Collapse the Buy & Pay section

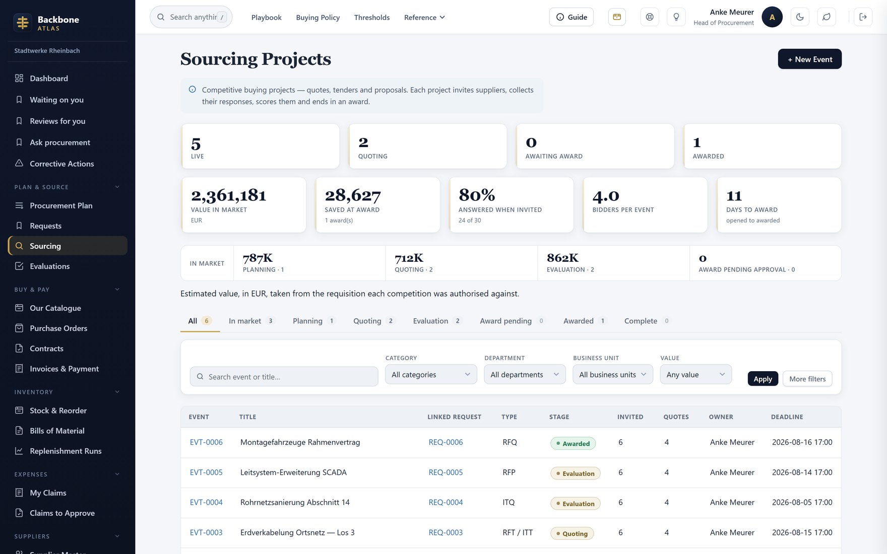click(x=117, y=290)
